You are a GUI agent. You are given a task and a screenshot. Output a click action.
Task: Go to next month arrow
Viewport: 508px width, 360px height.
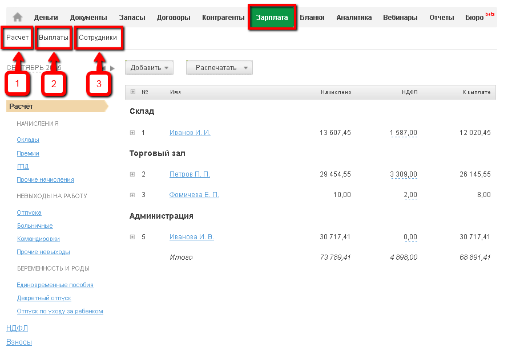tap(112, 68)
